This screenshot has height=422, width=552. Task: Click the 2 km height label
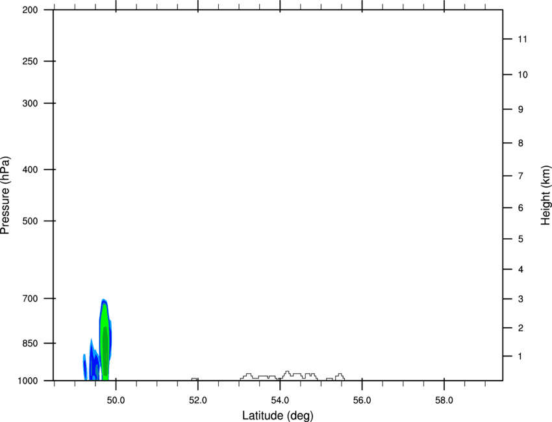[x=521, y=328]
